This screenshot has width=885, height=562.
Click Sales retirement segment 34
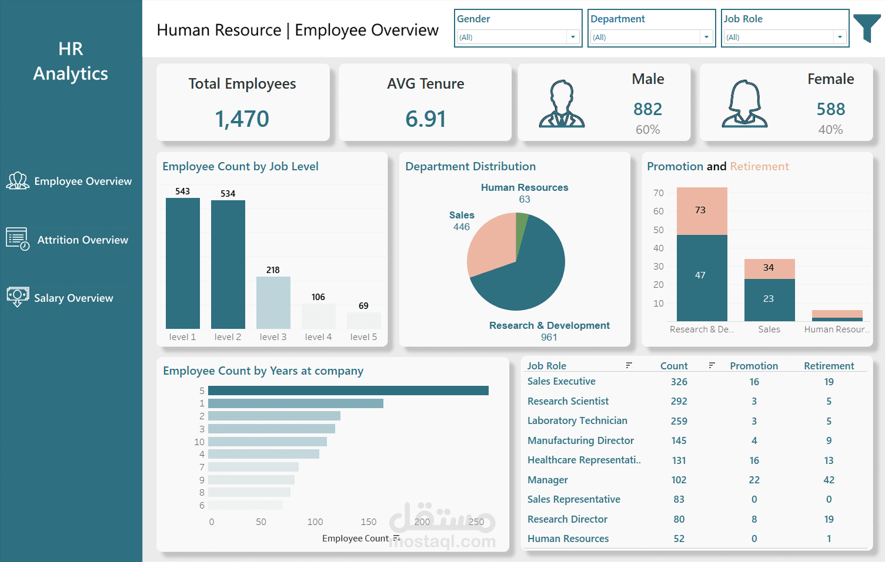pyautogui.click(x=770, y=269)
